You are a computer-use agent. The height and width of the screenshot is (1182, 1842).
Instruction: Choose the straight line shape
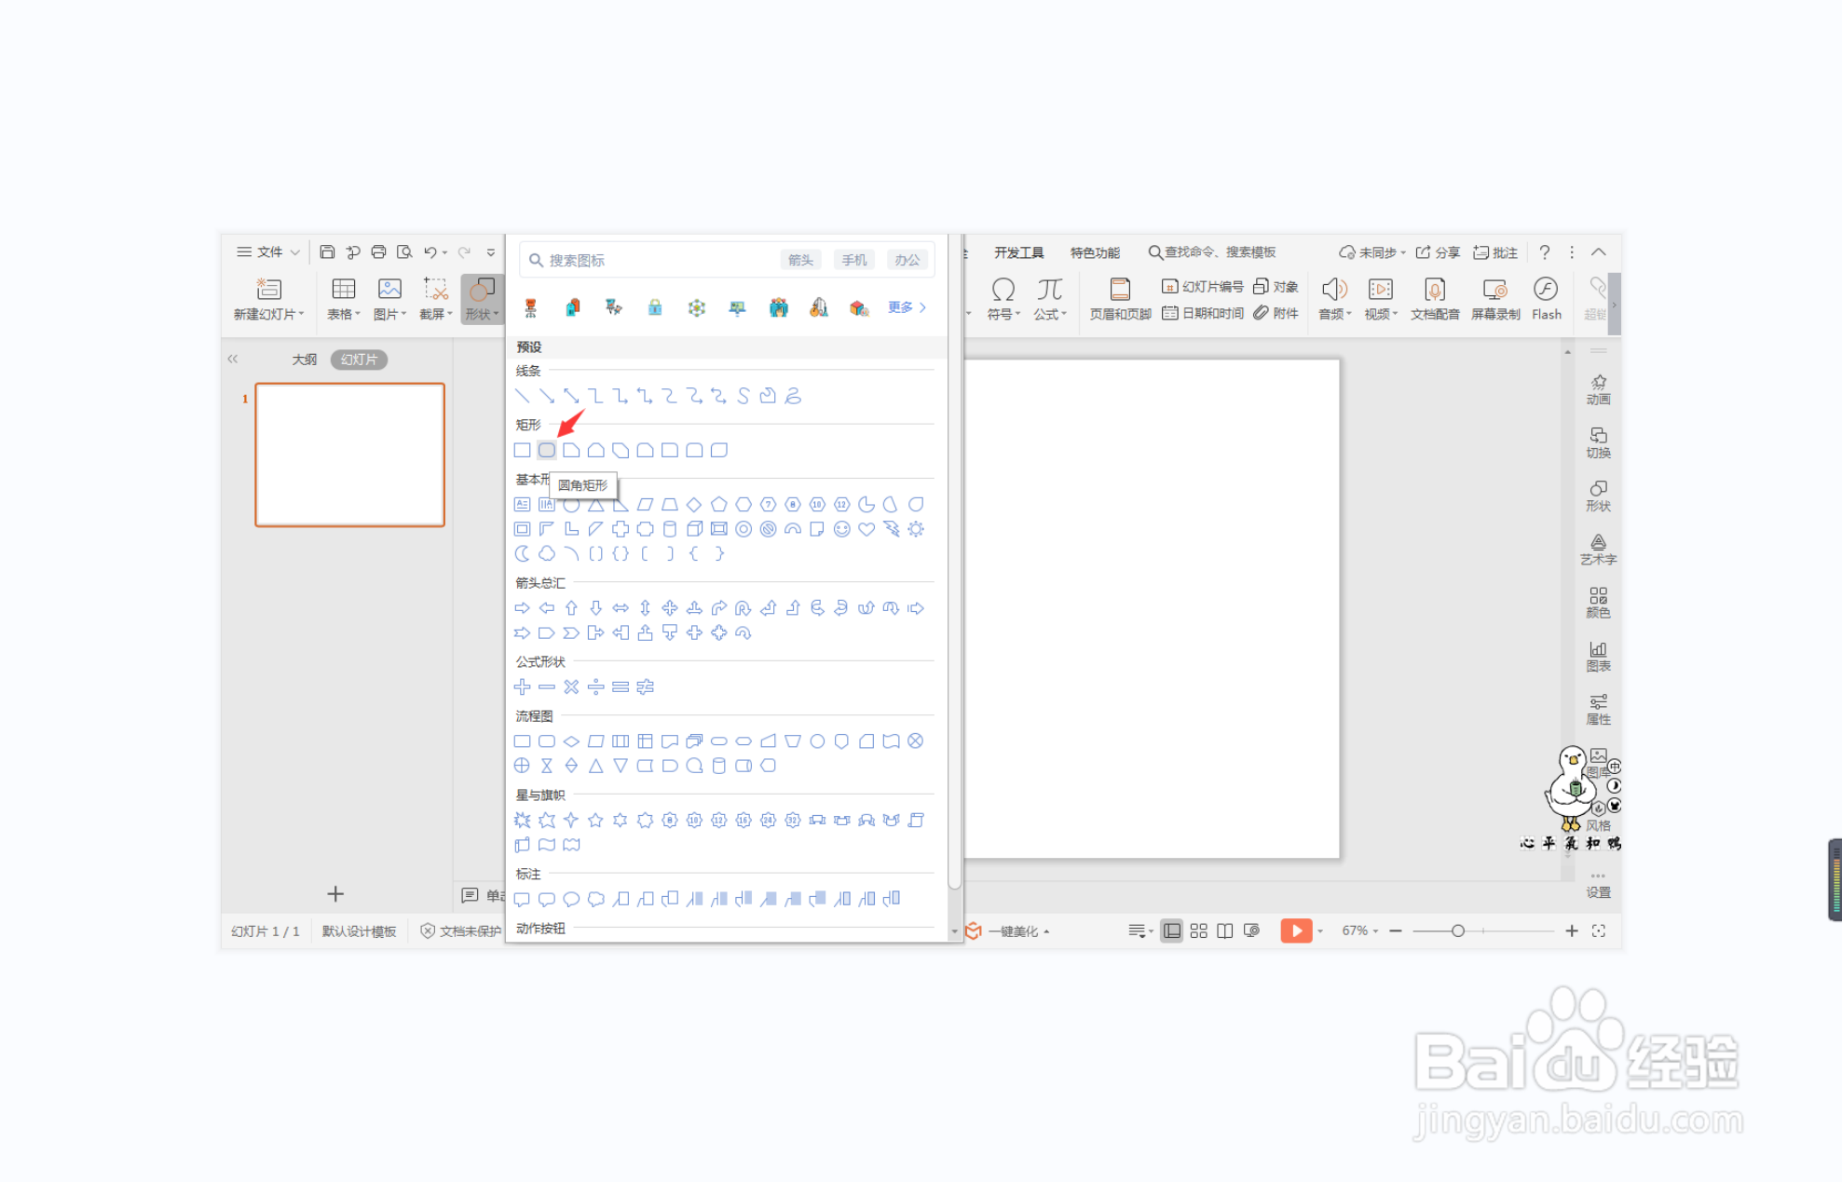[x=522, y=397]
